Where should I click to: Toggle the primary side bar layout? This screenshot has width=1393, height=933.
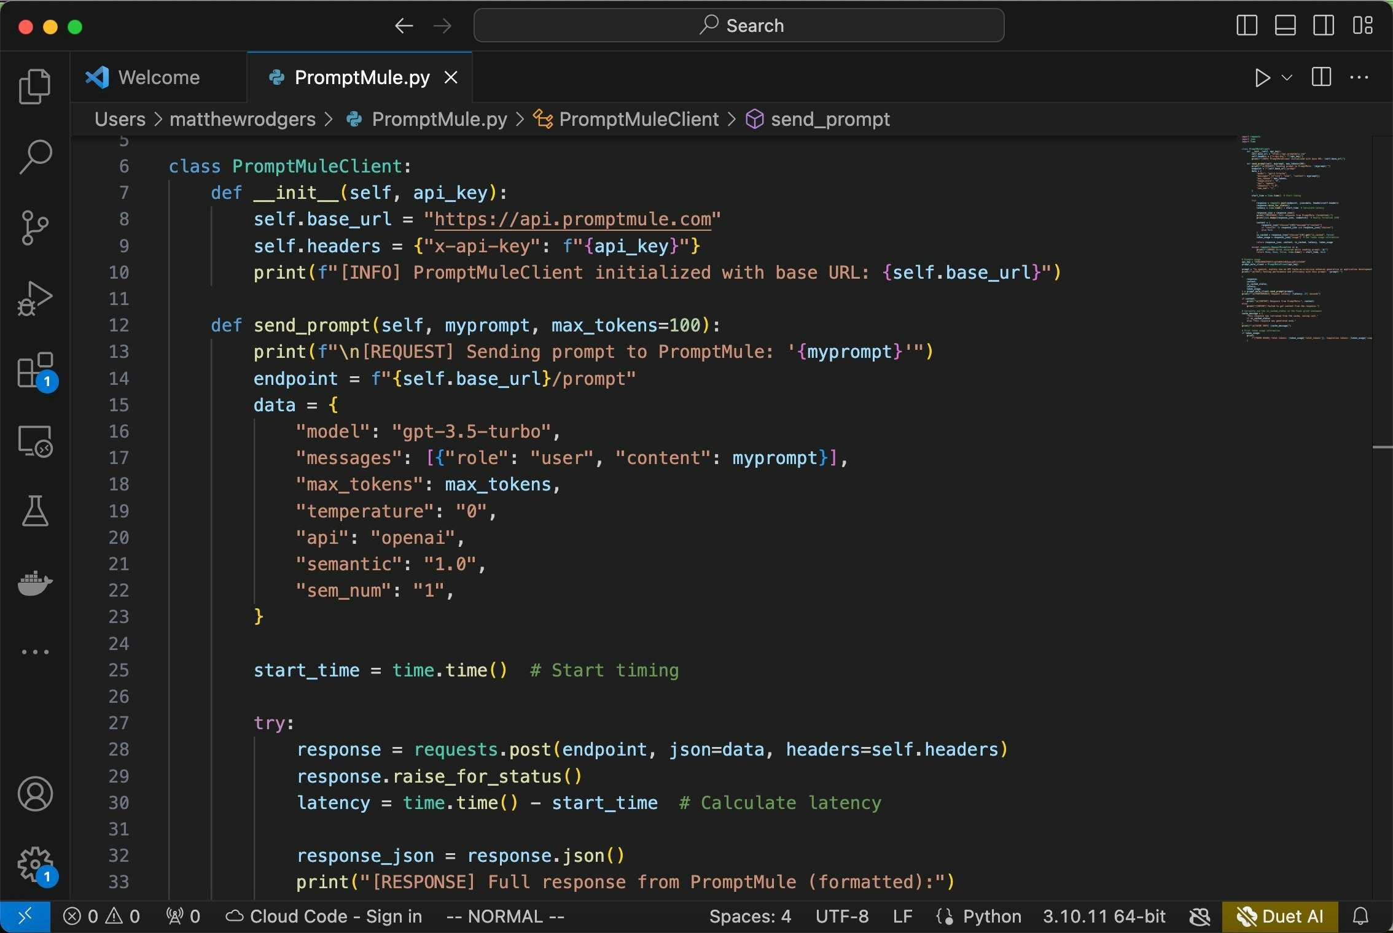pos(1246,26)
